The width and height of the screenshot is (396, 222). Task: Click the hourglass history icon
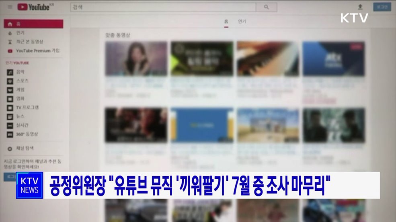[10, 42]
